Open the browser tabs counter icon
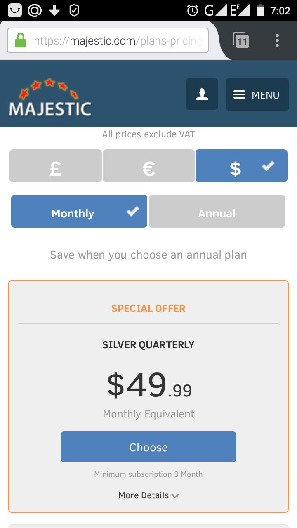 [x=241, y=40]
